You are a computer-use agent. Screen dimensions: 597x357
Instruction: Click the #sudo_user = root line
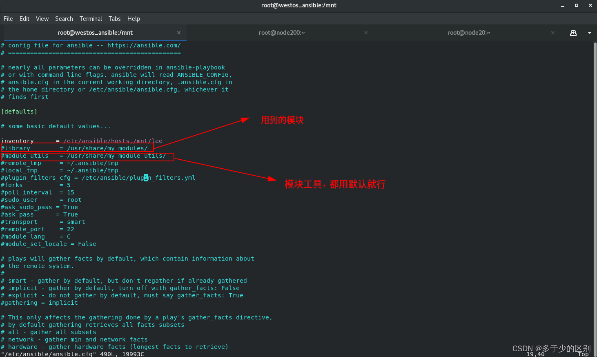[41, 200]
